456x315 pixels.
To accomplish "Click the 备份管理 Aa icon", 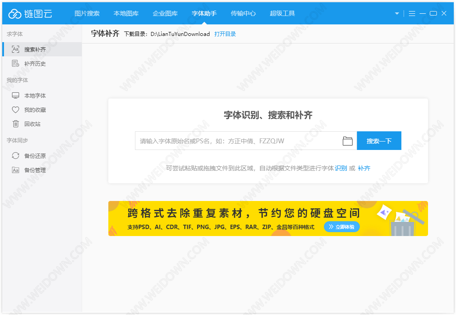I will 16,170.
